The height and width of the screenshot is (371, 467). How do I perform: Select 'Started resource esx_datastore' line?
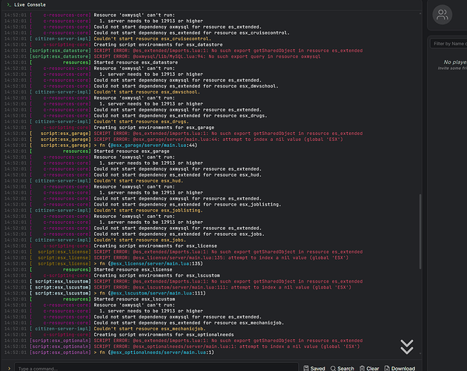pyautogui.click(x=136, y=62)
